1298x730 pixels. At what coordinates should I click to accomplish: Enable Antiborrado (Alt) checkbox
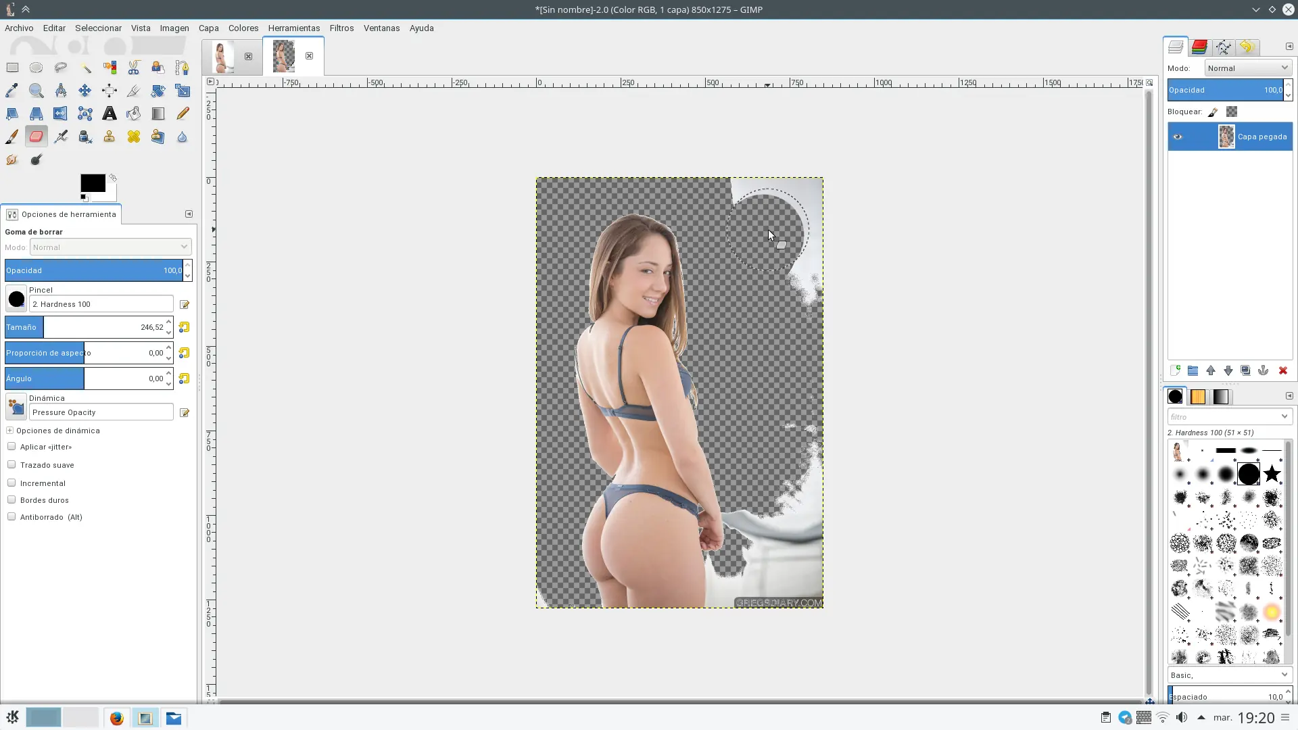coord(11,516)
